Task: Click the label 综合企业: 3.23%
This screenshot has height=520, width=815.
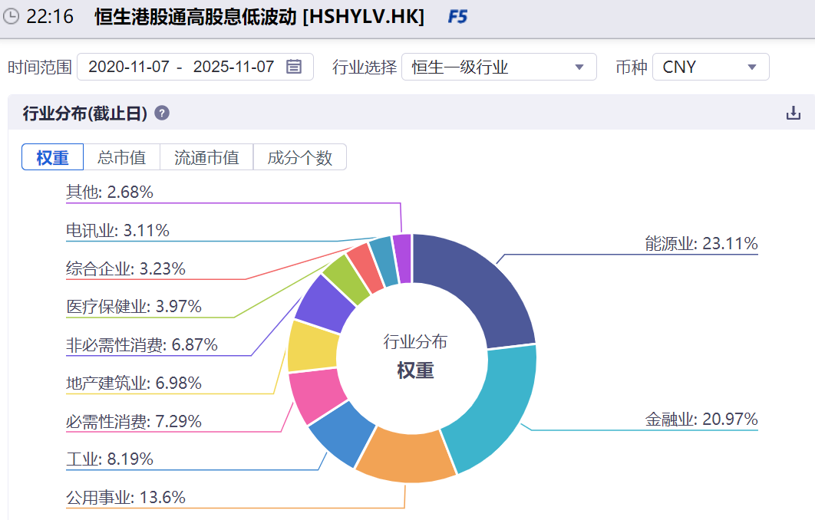Action: coord(126,268)
